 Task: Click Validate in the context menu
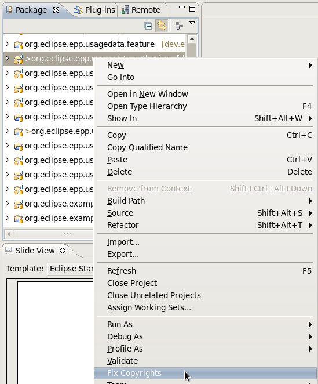point(205,361)
